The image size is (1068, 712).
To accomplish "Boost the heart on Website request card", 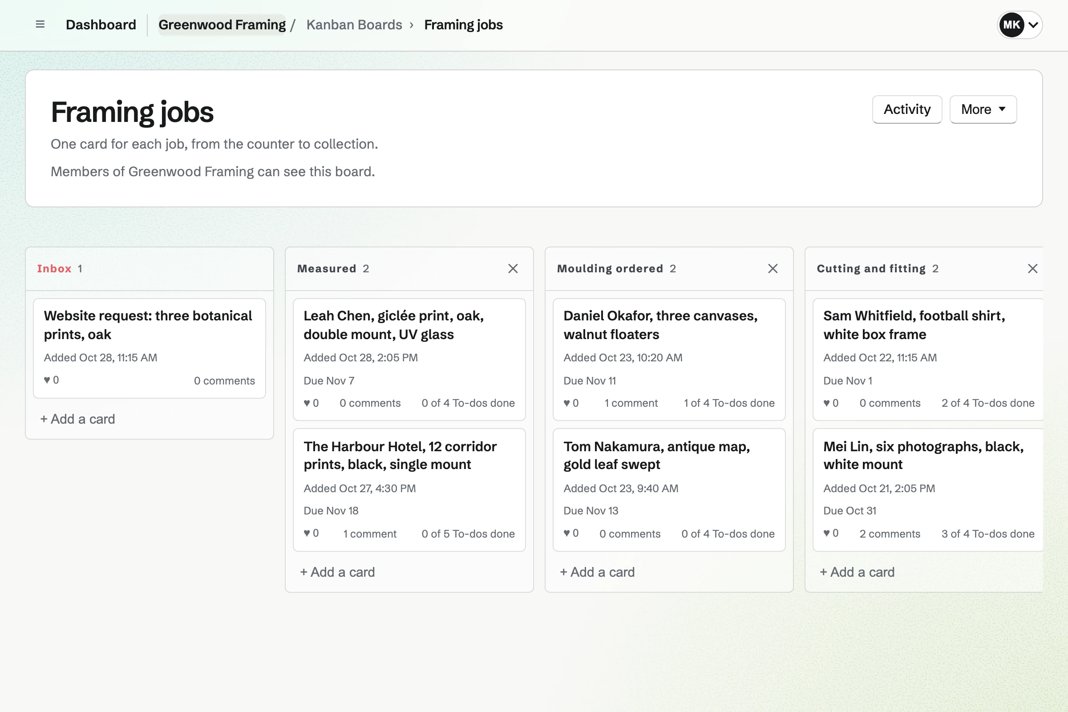I will click(x=51, y=380).
